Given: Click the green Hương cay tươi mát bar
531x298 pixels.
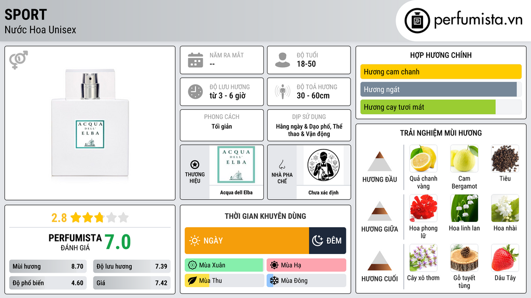Looking at the screenshot, I should [x=428, y=107].
